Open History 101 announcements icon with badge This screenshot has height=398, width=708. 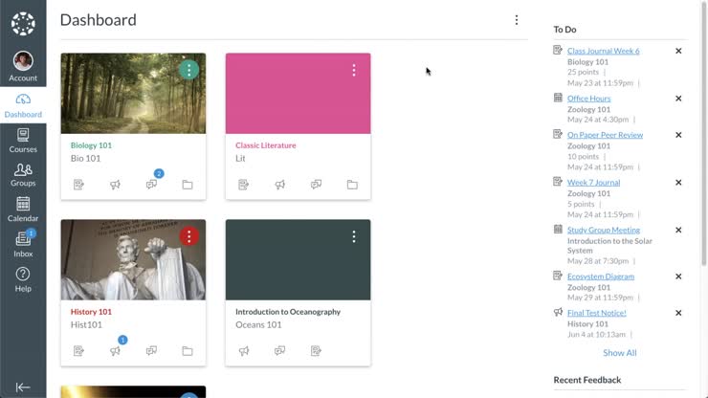(x=116, y=350)
